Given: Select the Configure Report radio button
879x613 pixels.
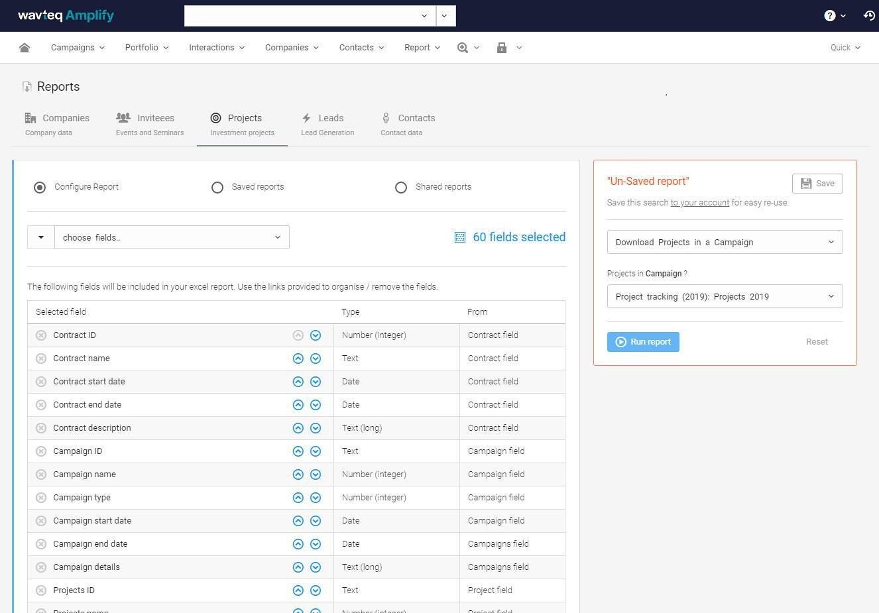Looking at the screenshot, I should click(x=40, y=188).
